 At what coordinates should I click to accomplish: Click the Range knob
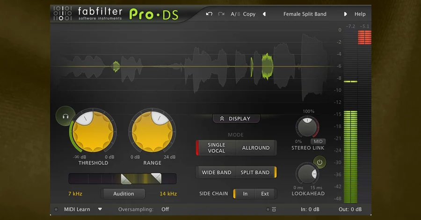(152, 132)
